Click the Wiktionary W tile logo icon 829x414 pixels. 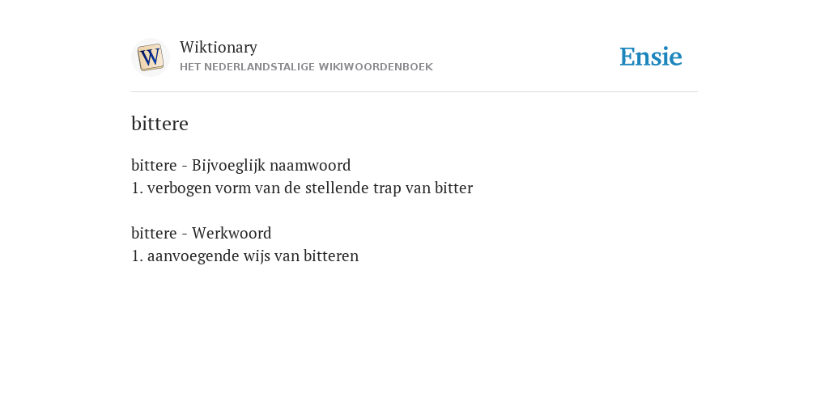pos(150,57)
